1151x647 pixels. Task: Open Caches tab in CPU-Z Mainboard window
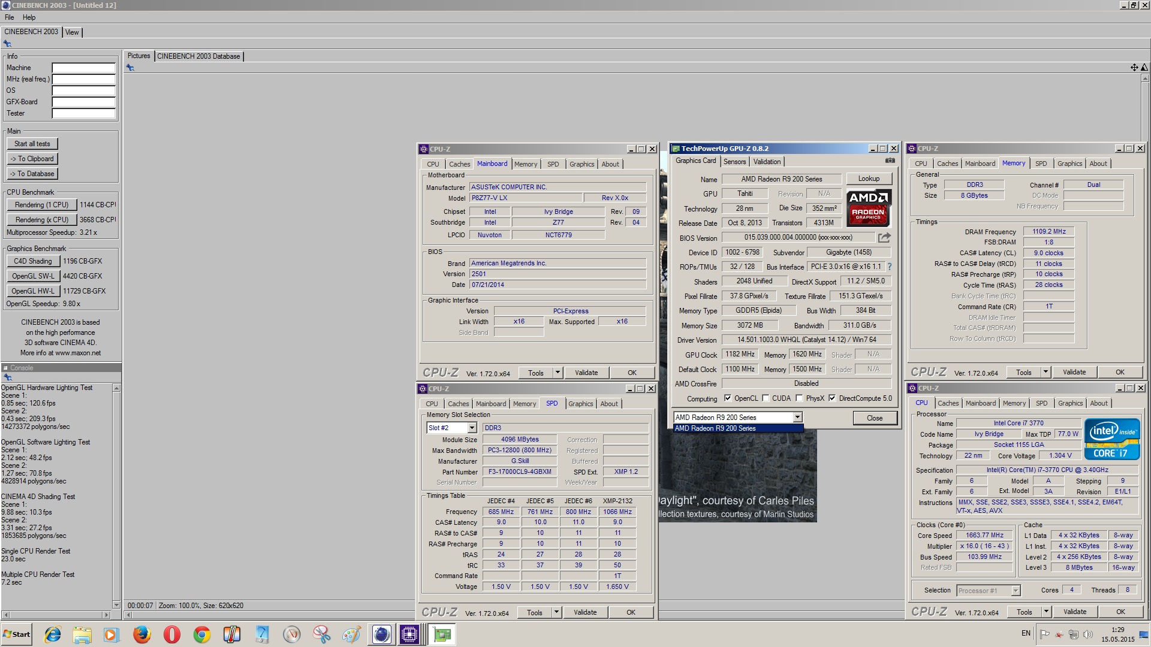pyautogui.click(x=459, y=164)
